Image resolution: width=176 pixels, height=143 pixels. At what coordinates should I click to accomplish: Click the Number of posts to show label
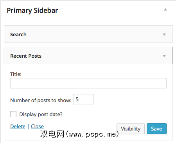41,101
